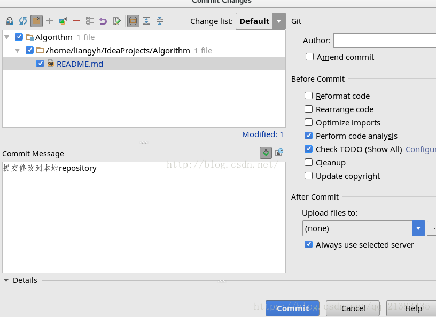The image size is (436, 317).
Task: Click the Algorithm module folder icon
Action: 29,37
